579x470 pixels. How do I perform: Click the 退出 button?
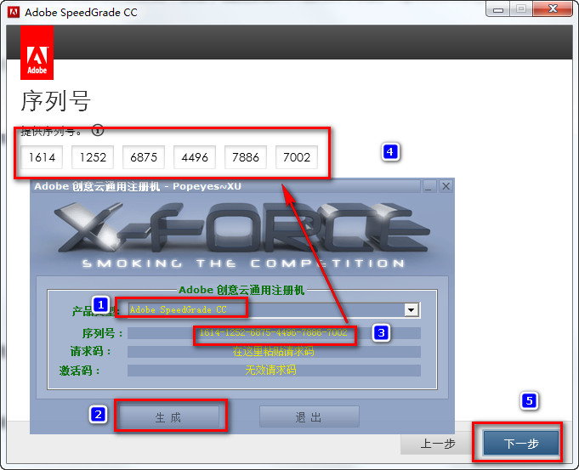(x=309, y=417)
